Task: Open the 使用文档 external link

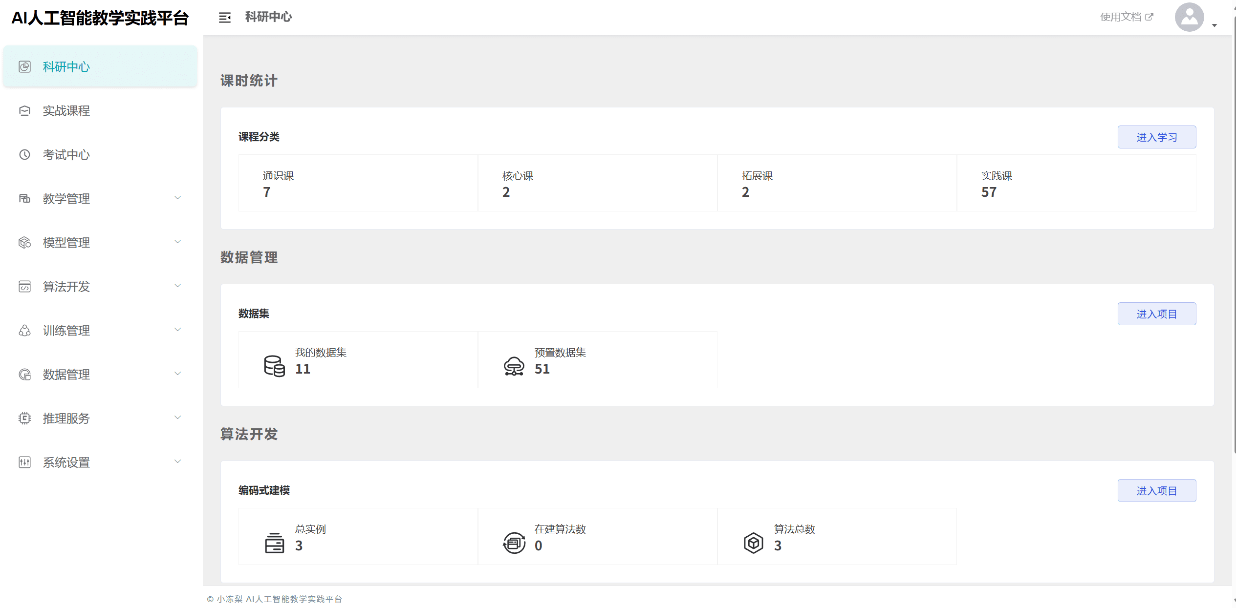Action: pos(1127,17)
